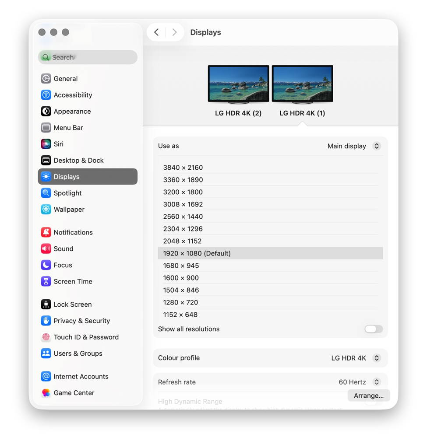The height and width of the screenshot is (448, 427).
Task: Choose 2560 × 1440 resolution
Action: [270, 217]
